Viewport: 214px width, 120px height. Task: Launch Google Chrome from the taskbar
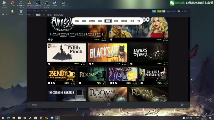click(25, 118)
